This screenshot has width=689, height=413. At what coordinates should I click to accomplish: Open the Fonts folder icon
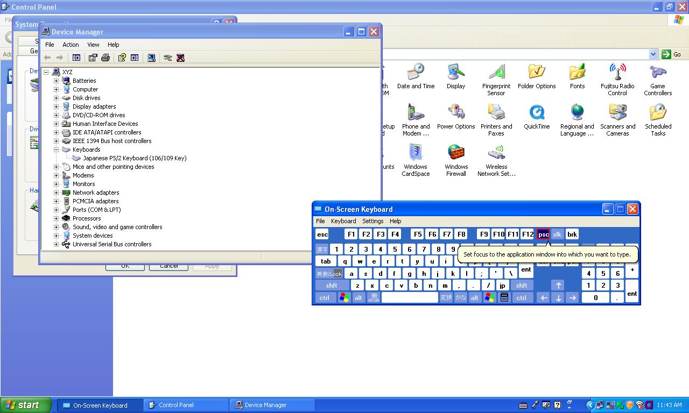(x=577, y=76)
